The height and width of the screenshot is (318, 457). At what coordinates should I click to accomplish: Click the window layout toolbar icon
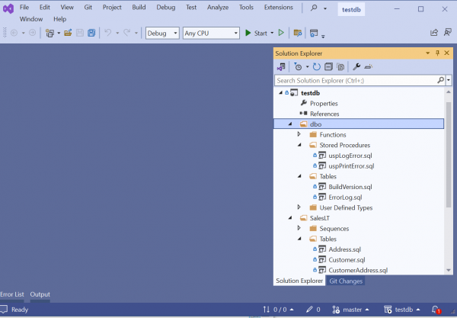pos(314,33)
